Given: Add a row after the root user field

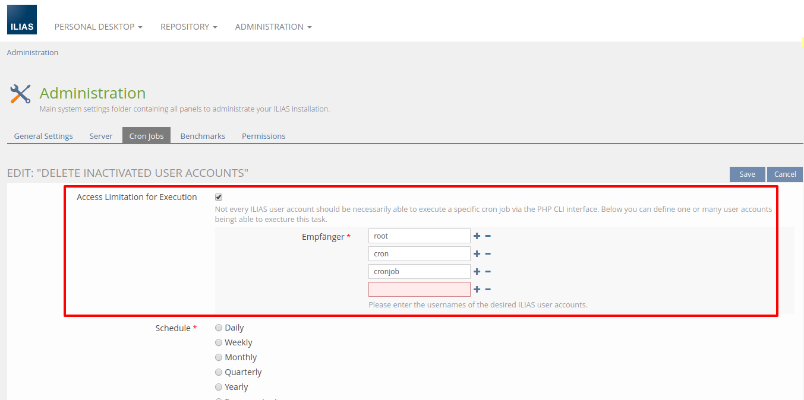Looking at the screenshot, I should coord(477,236).
